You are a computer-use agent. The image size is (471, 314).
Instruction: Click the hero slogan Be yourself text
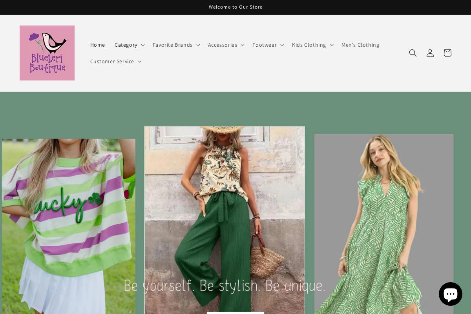[x=225, y=286]
